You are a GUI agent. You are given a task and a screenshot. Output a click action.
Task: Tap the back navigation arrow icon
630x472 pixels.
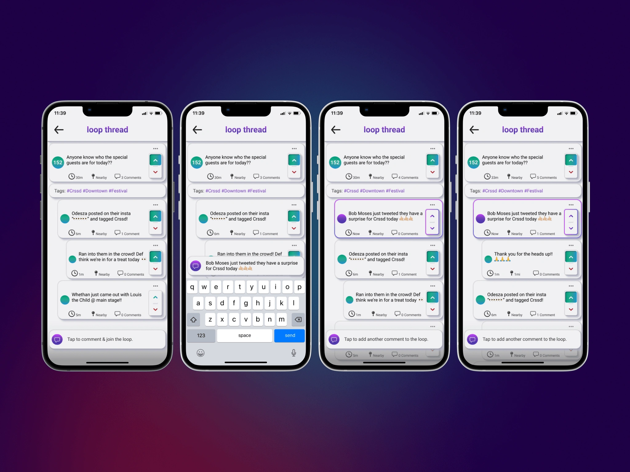coord(59,129)
